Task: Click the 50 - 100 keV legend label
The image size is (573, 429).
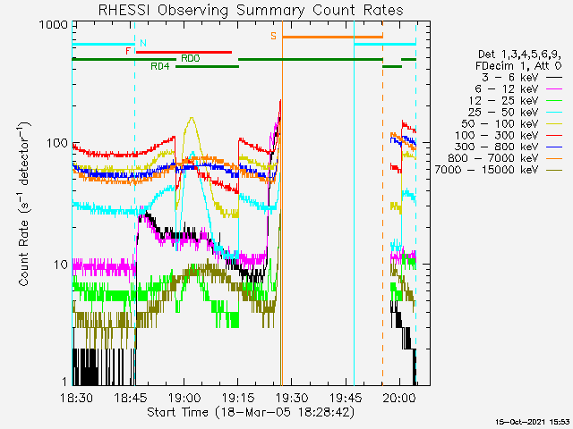Action: pyautogui.click(x=500, y=123)
